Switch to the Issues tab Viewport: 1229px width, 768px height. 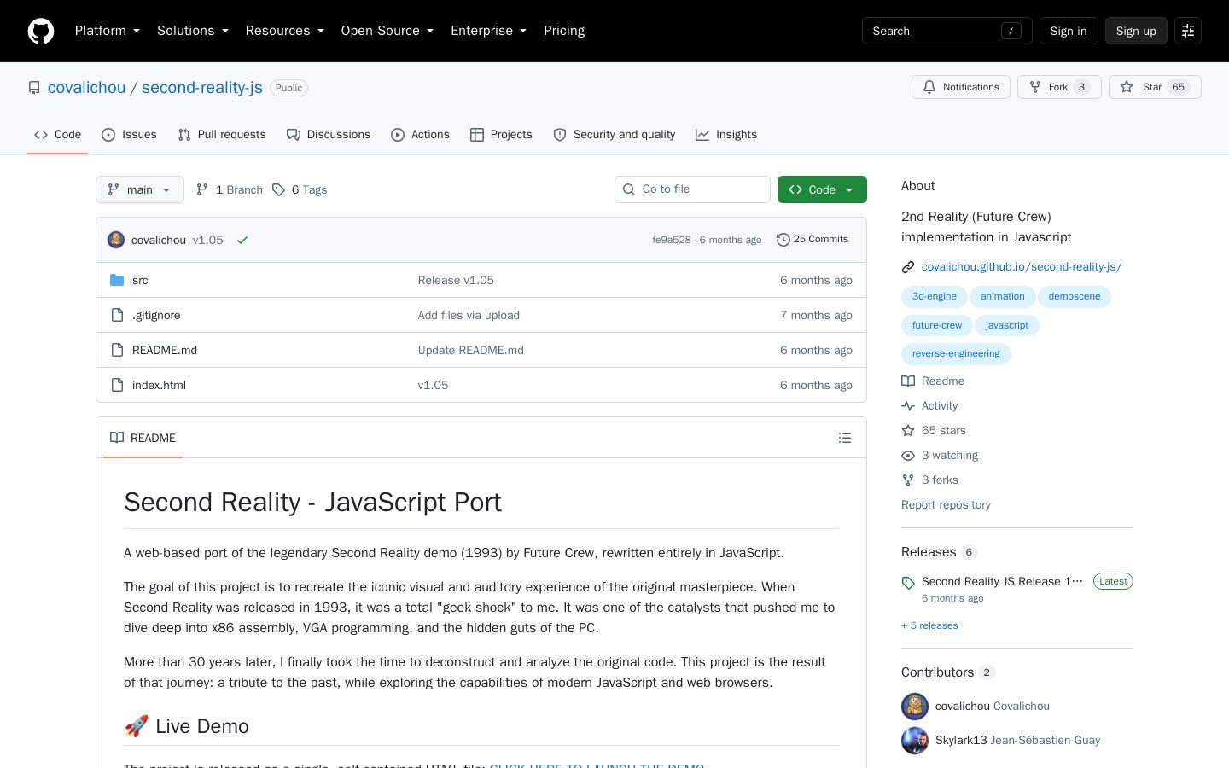129,135
